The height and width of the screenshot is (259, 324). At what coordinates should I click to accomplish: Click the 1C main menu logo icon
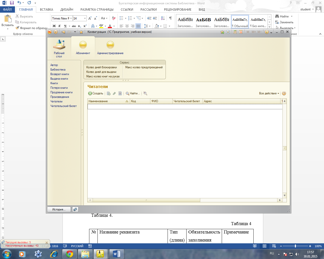[x=50, y=32]
